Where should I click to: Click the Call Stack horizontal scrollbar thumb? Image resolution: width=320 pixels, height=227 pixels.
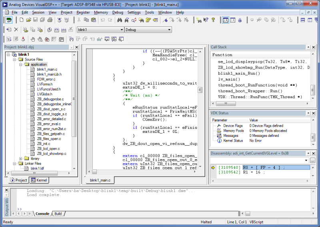tap(226, 104)
